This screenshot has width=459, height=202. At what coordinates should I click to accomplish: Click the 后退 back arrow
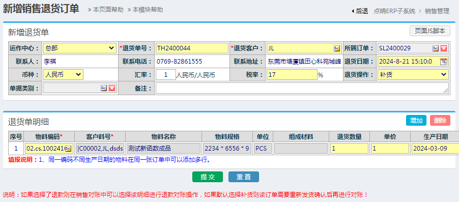(x=360, y=11)
